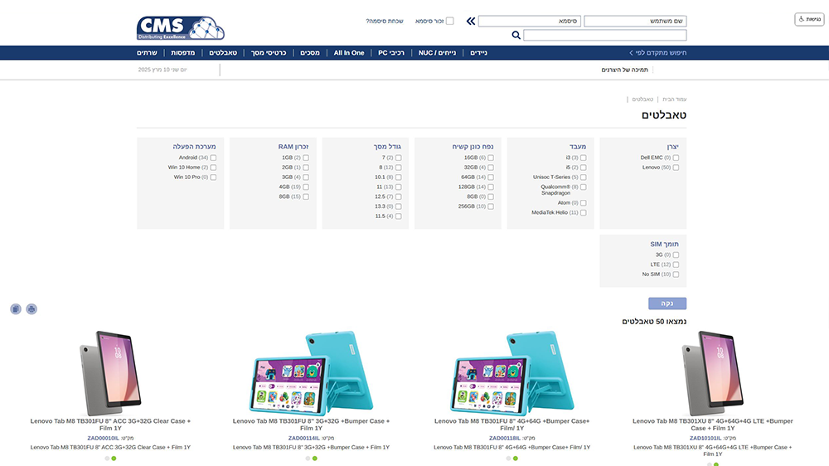Tick the remember password checkbox
Viewport: 829px width, 466px height.
coord(450,21)
